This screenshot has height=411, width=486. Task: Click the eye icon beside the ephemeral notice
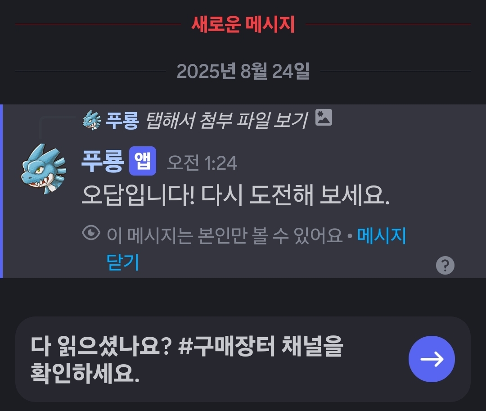click(x=91, y=233)
